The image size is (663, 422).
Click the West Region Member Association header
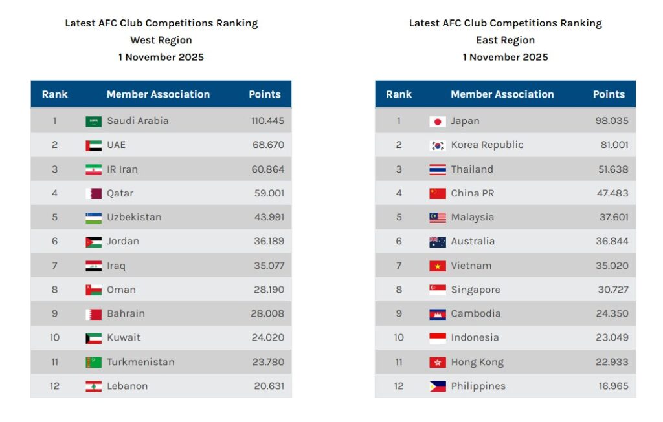(x=158, y=94)
